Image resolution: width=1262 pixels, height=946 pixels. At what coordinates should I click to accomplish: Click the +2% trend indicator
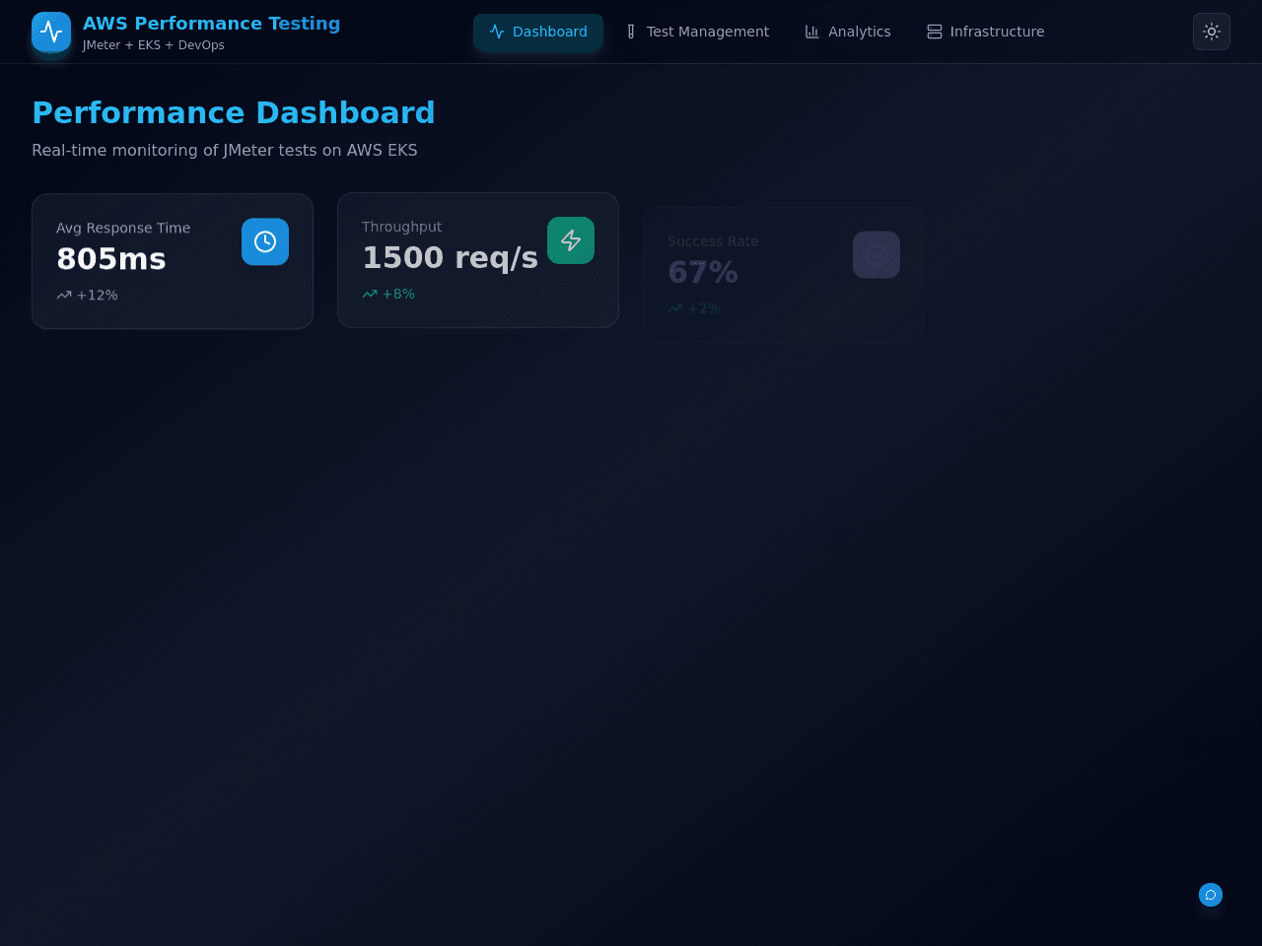point(694,308)
